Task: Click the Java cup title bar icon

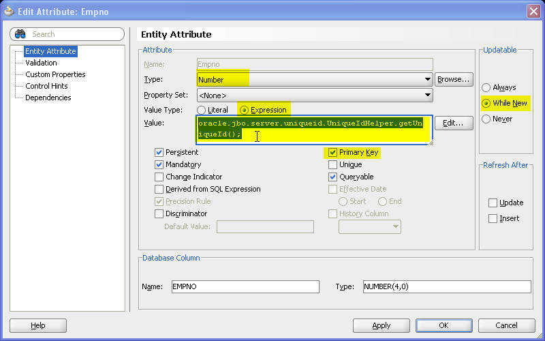Action: (9, 12)
